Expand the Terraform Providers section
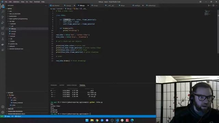This screenshot has width=219, height=123. [15, 111]
